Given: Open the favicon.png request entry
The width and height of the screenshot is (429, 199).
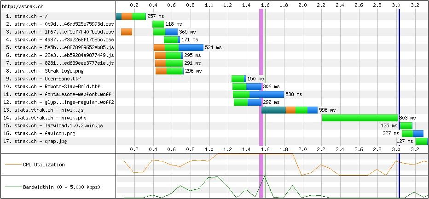Looking at the screenshot, I should pyautogui.click(x=40, y=133).
